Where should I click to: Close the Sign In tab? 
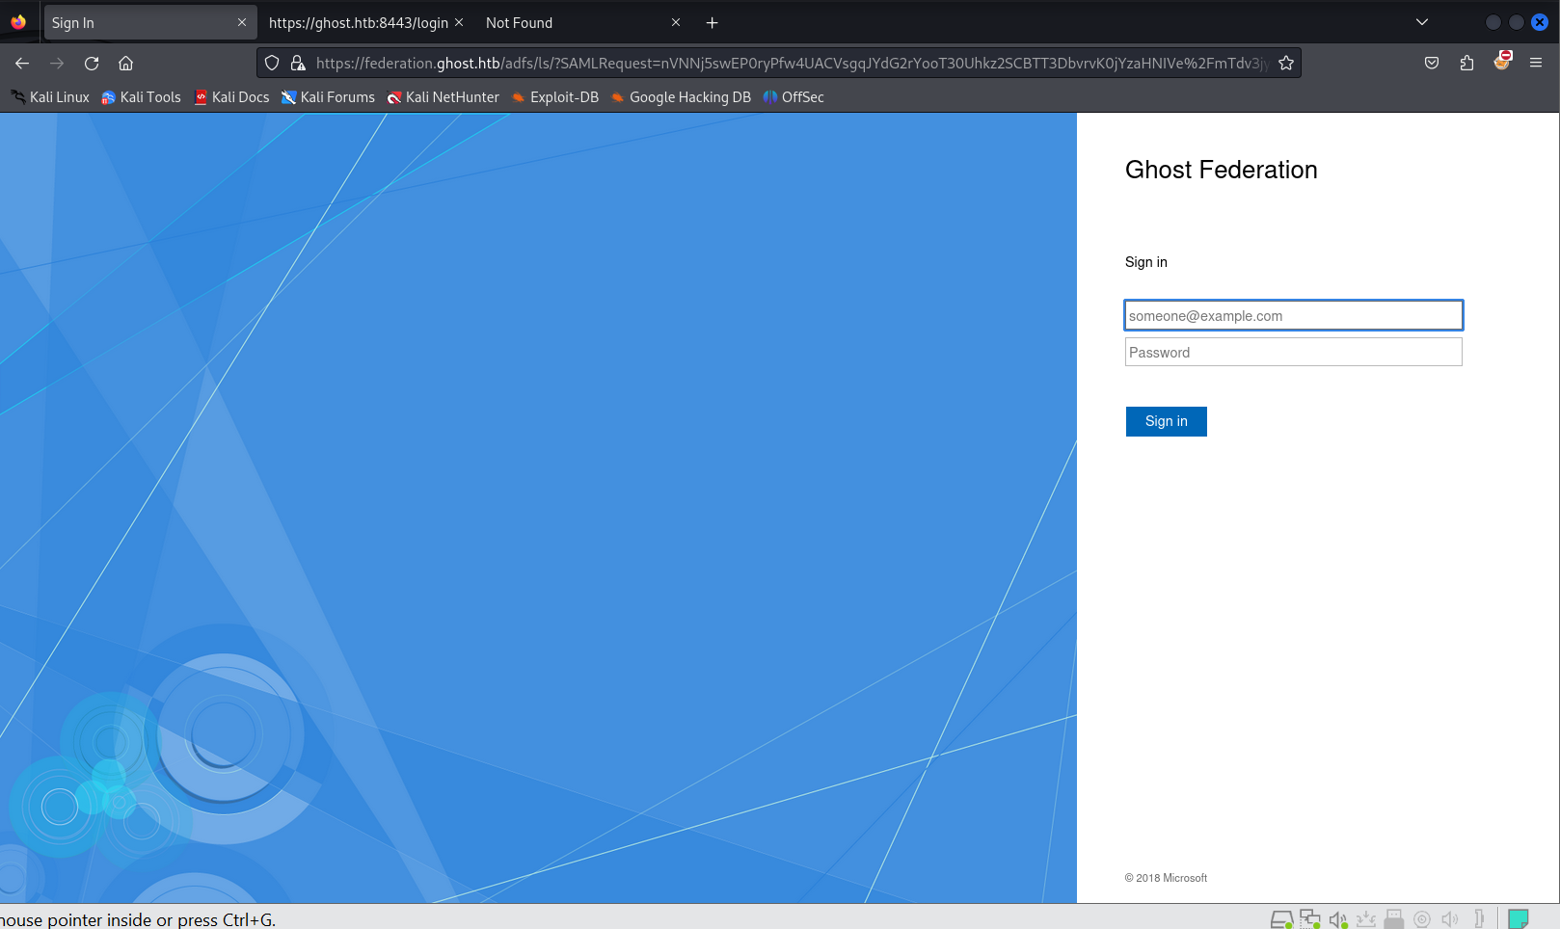coord(242,22)
